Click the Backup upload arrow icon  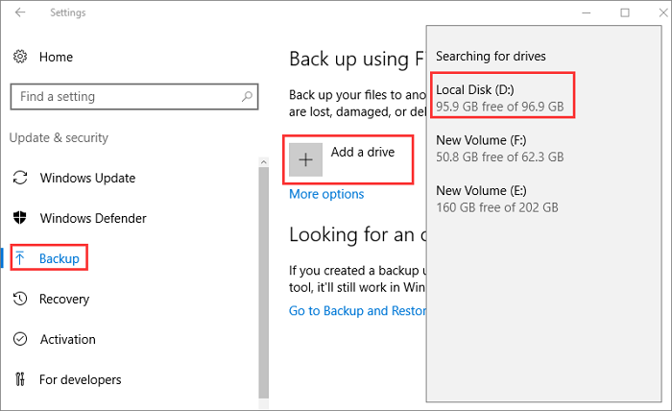click(x=20, y=259)
